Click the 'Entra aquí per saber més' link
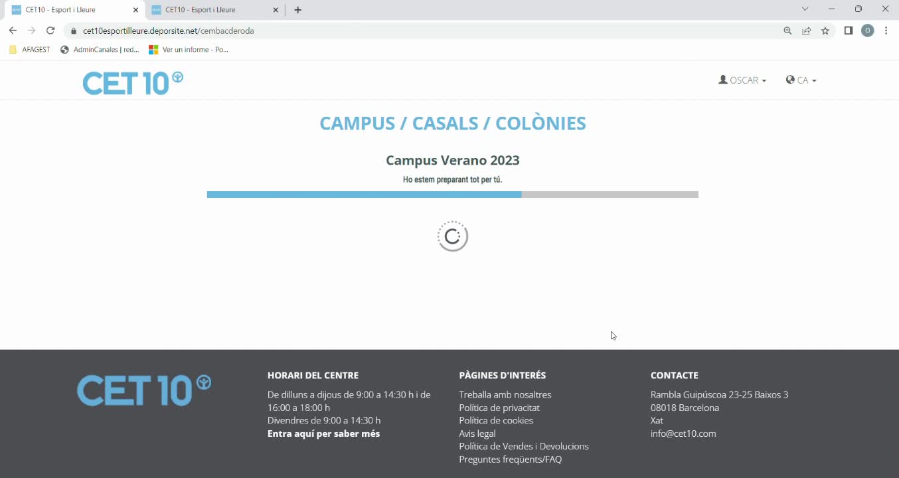 point(323,434)
